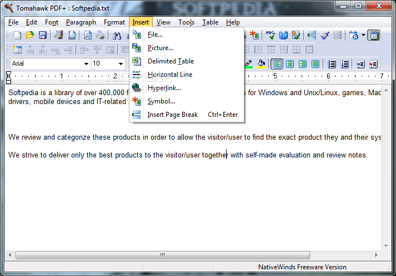
Task: Open the Edit menu
Action: point(32,22)
